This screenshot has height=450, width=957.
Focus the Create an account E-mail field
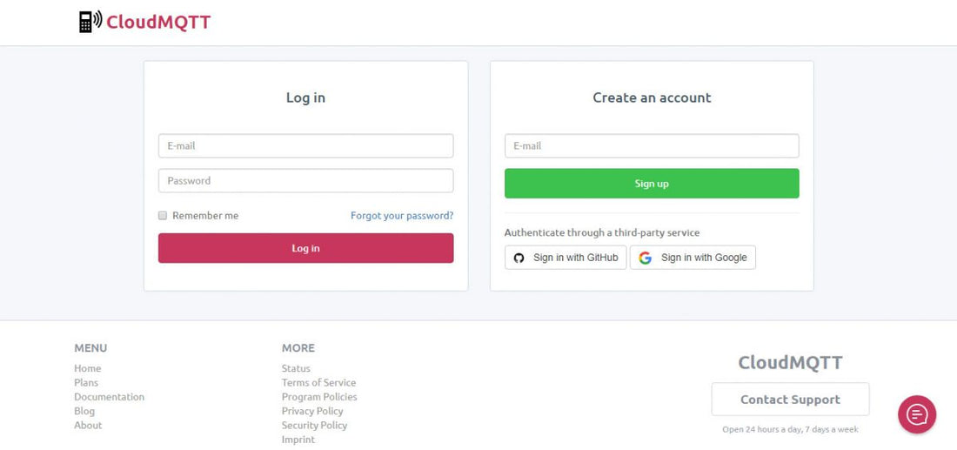[x=652, y=146]
